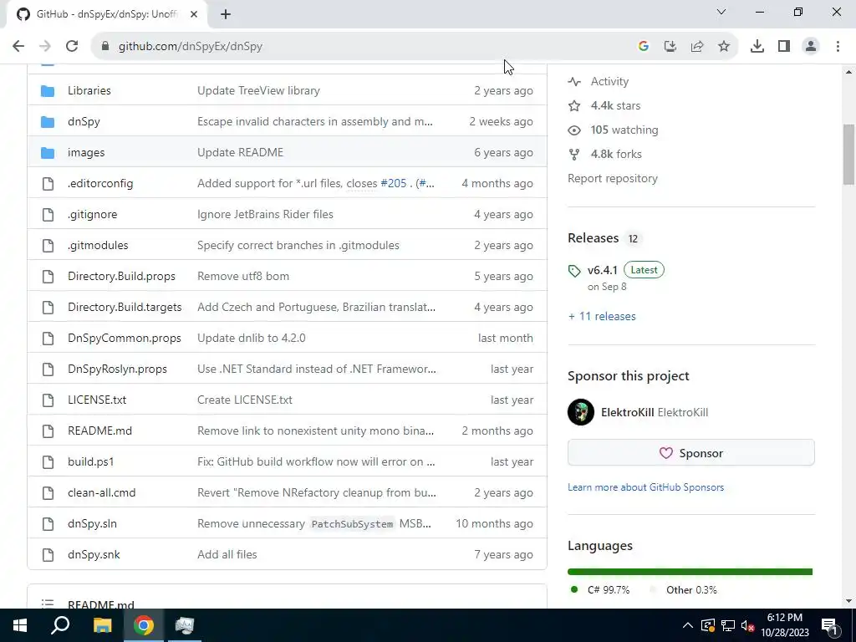This screenshot has width=856, height=642.
Task: Go back in browser history
Action: coord(18,47)
